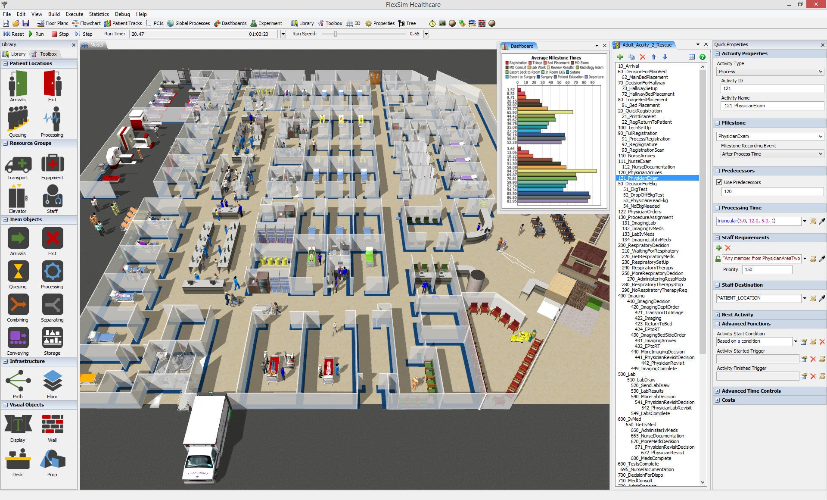The width and height of the screenshot is (827, 500).
Task: Select the Wall visual object icon
Action: (52, 425)
